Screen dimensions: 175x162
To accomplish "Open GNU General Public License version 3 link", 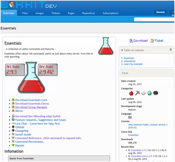I will (x=148, y=126).
